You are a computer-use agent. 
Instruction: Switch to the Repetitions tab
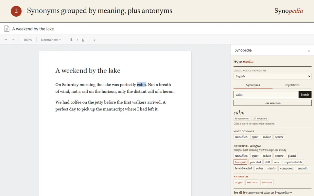(292, 85)
